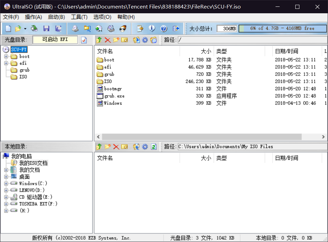The image size is (328, 242).
Task: Click disc capacity bar 6% of 4.7GB
Action: 282,29
